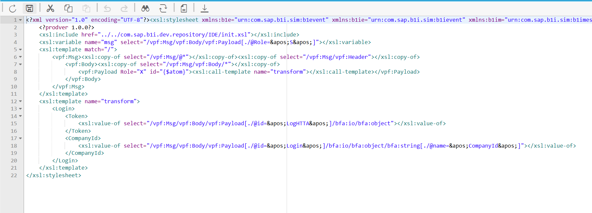Click the document page icon in toolbar

184,8
